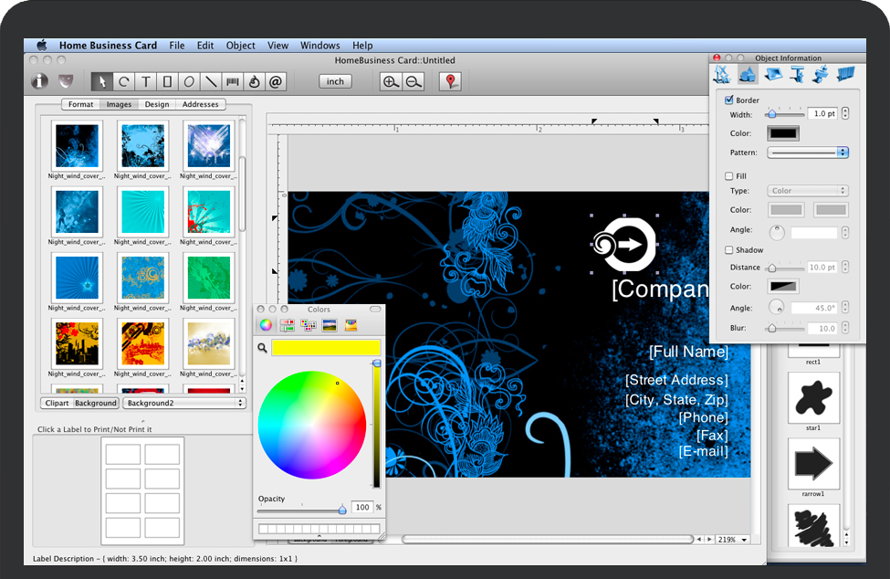The height and width of the screenshot is (579, 890).
Task: Enable the Shadow checkbox
Action: [729, 249]
